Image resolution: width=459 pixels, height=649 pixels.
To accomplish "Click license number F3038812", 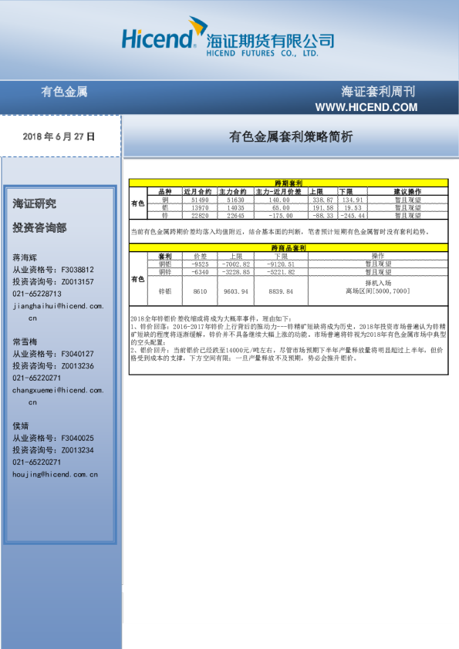I will pyautogui.click(x=77, y=270).
